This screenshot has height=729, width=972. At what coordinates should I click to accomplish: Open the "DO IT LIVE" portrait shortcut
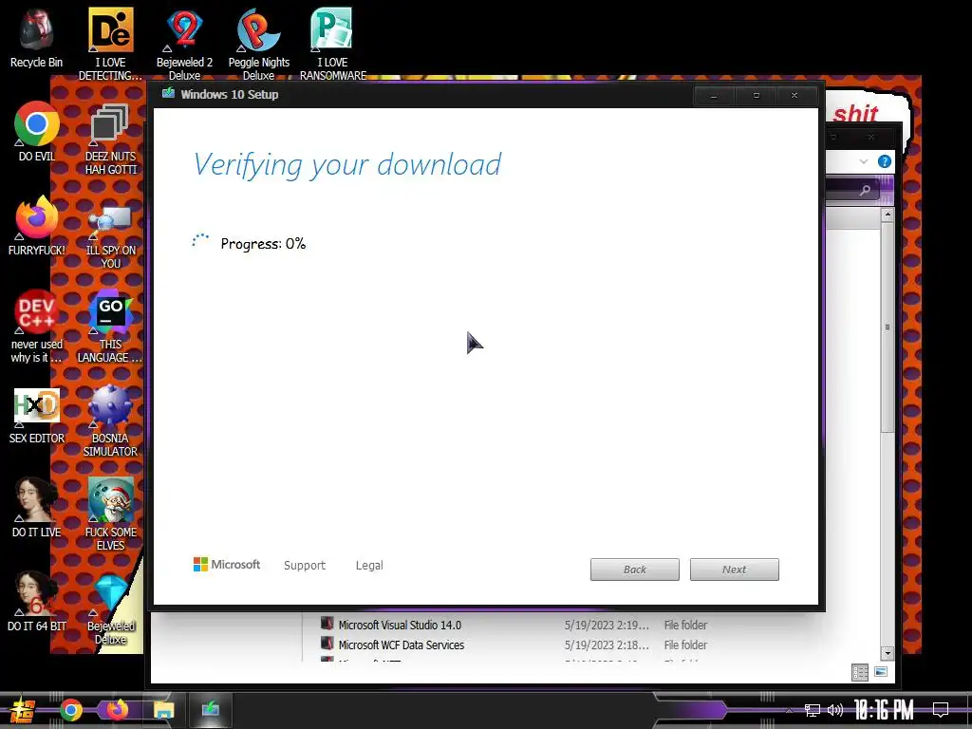(x=37, y=507)
